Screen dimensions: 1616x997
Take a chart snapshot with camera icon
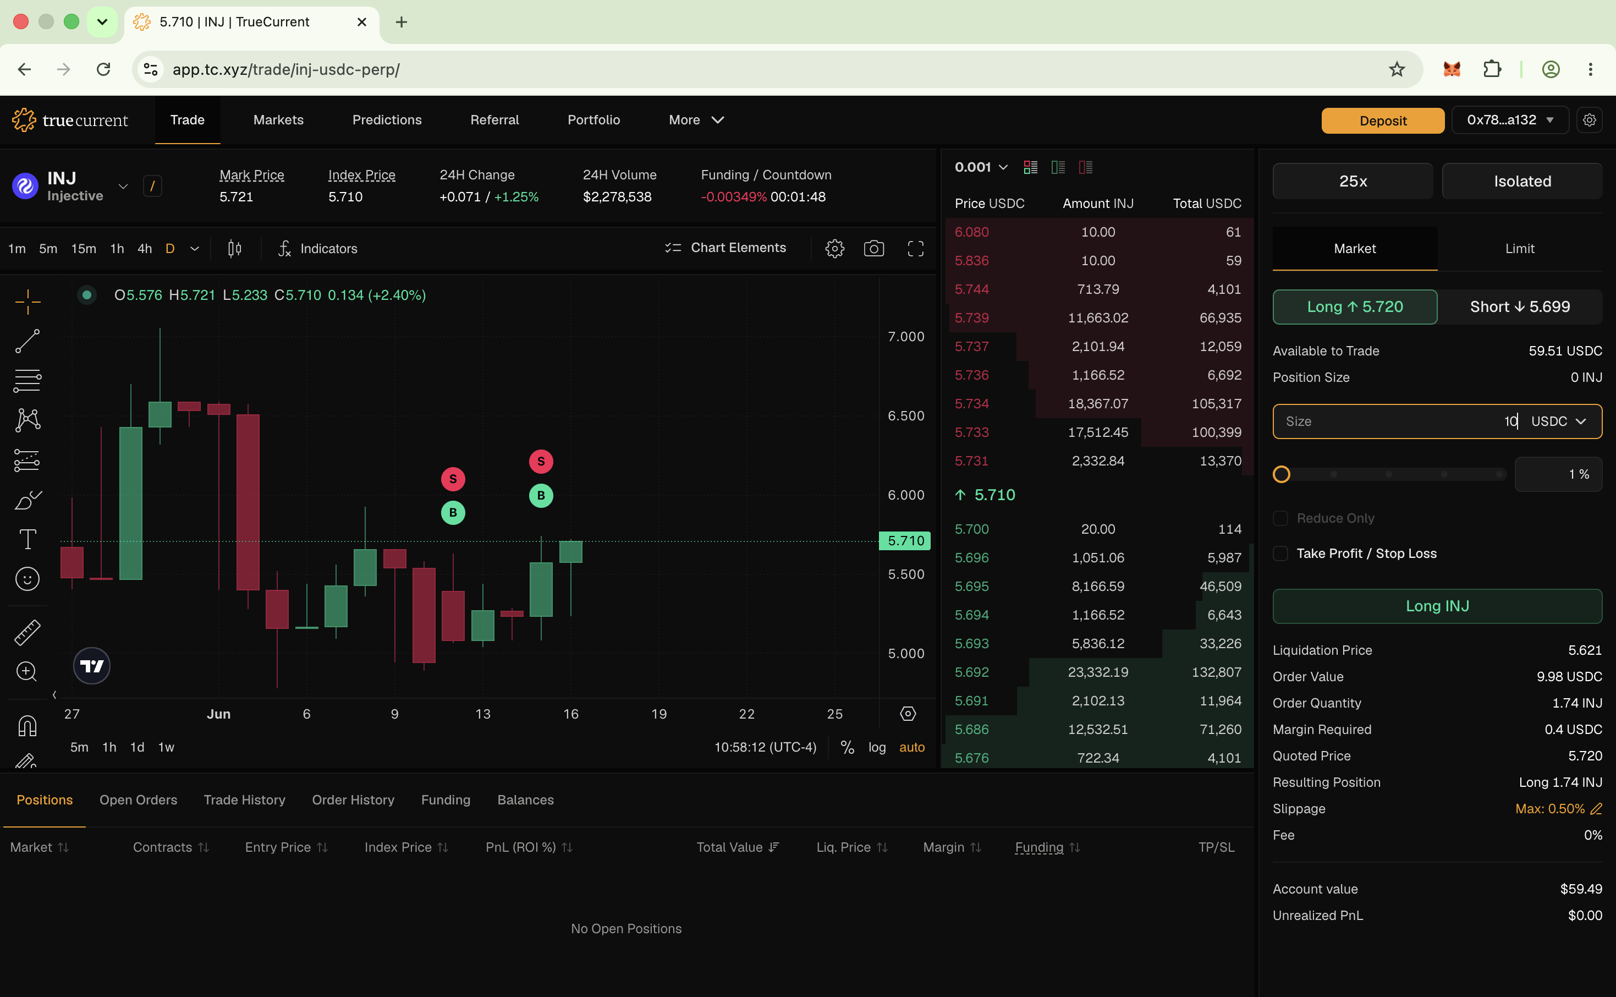click(x=874, y=249)
